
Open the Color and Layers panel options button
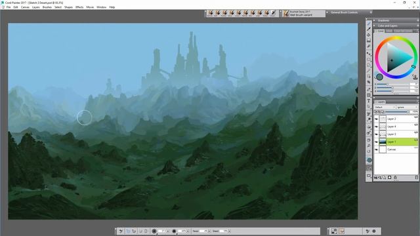click(x=417, y=26)
